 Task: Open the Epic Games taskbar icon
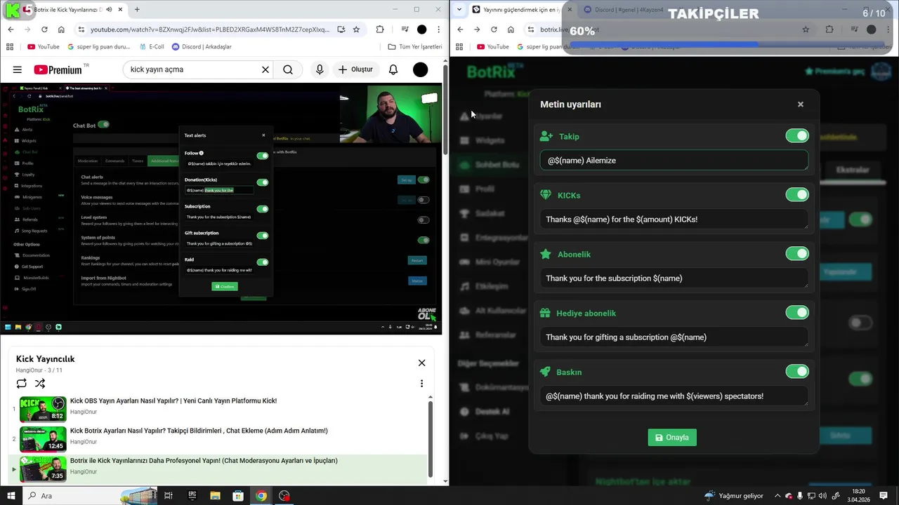click(x=192, y=496)
